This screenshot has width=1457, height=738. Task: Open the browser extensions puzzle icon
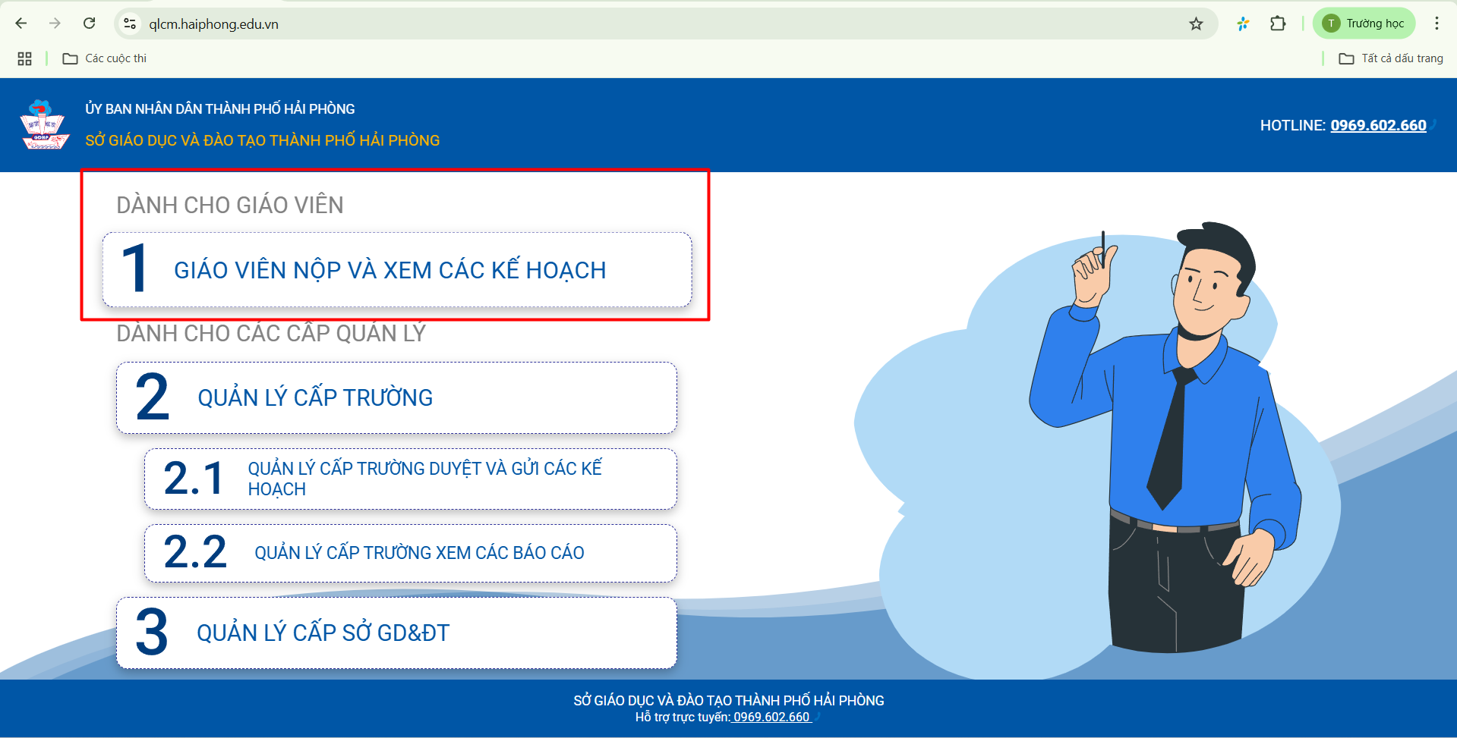tap(1278, 24)
